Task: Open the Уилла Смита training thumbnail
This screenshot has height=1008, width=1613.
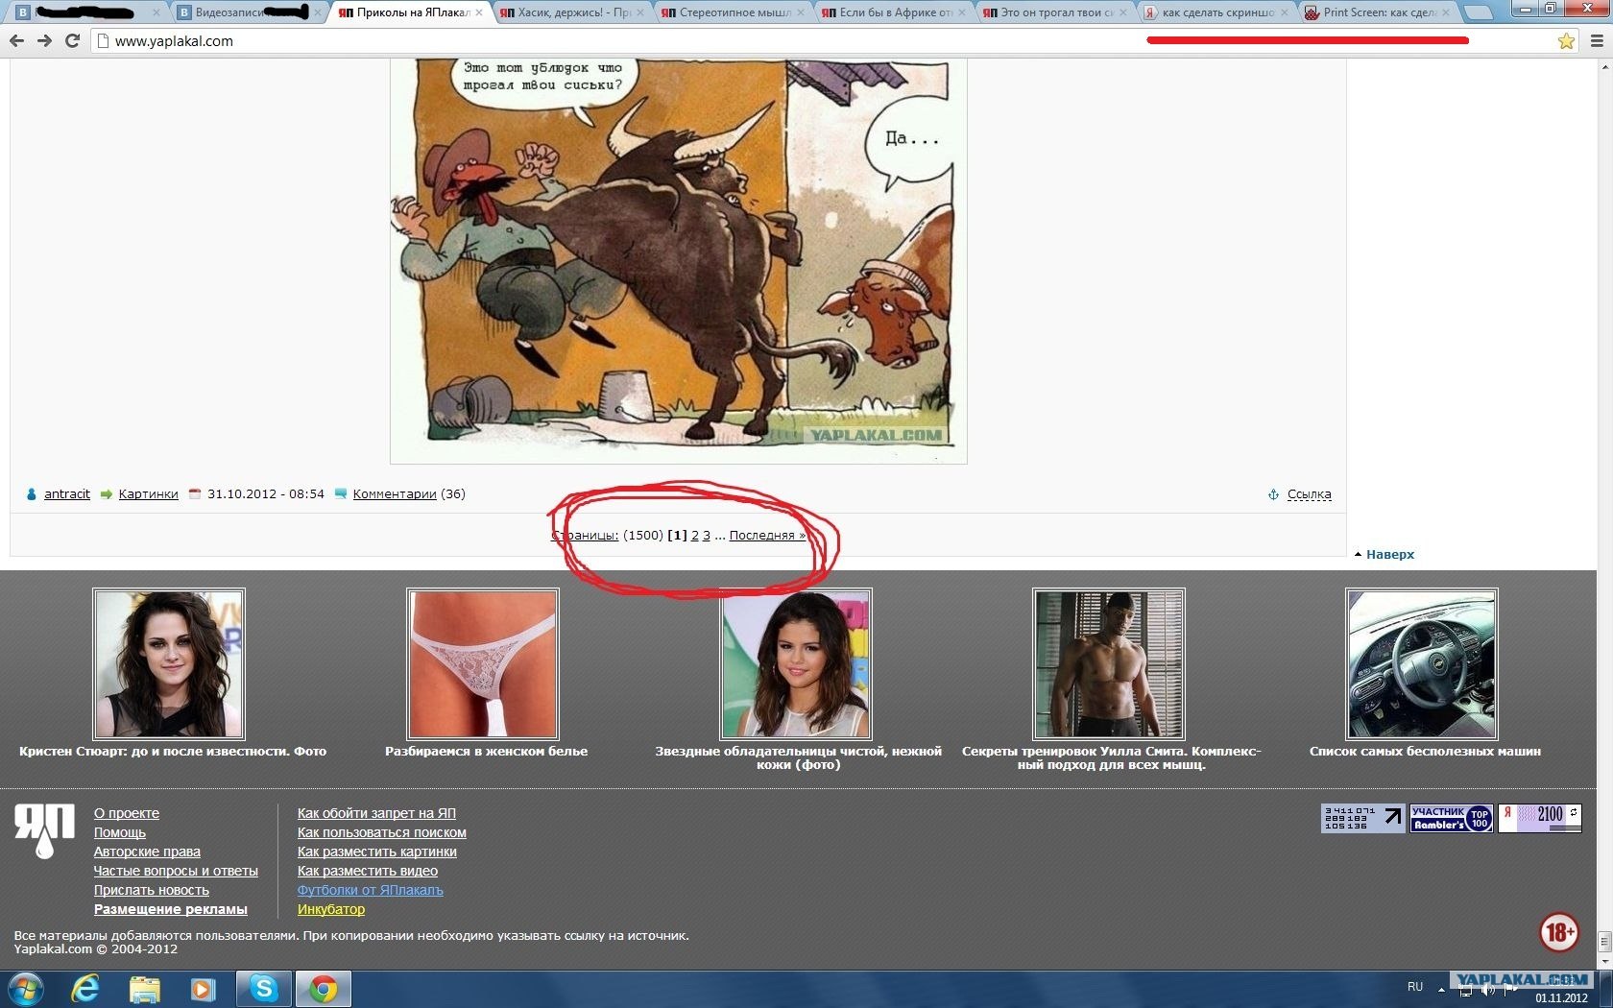Action: [x=1109, y=664]
